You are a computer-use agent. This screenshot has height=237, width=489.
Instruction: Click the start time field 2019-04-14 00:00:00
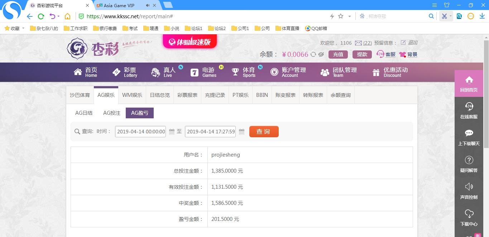click(x=141, y=132)
